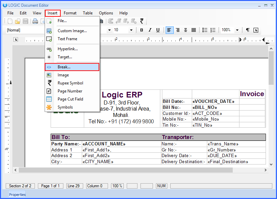The height and width of the screenshot is (199, 277).
Task: Show paragraph formatting marks
Action: coord(248,30)
